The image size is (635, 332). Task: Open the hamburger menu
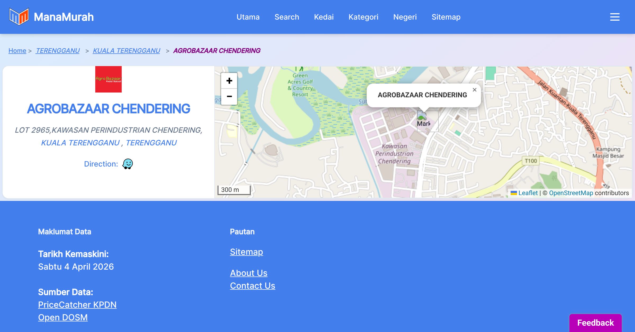[x=615, y=17]
